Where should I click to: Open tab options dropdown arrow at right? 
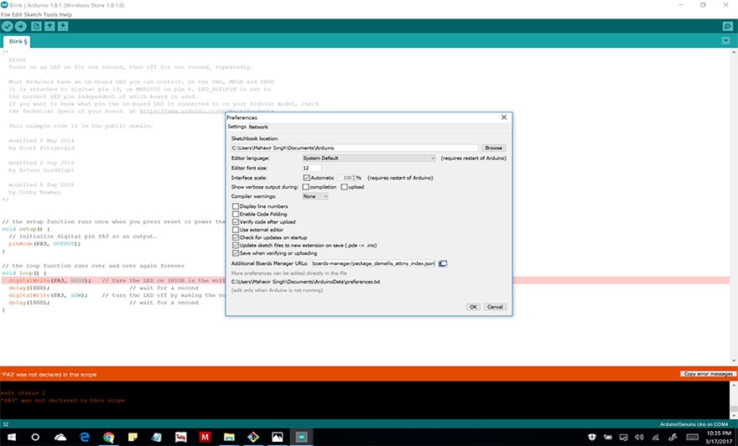click(x=725, y=41)
